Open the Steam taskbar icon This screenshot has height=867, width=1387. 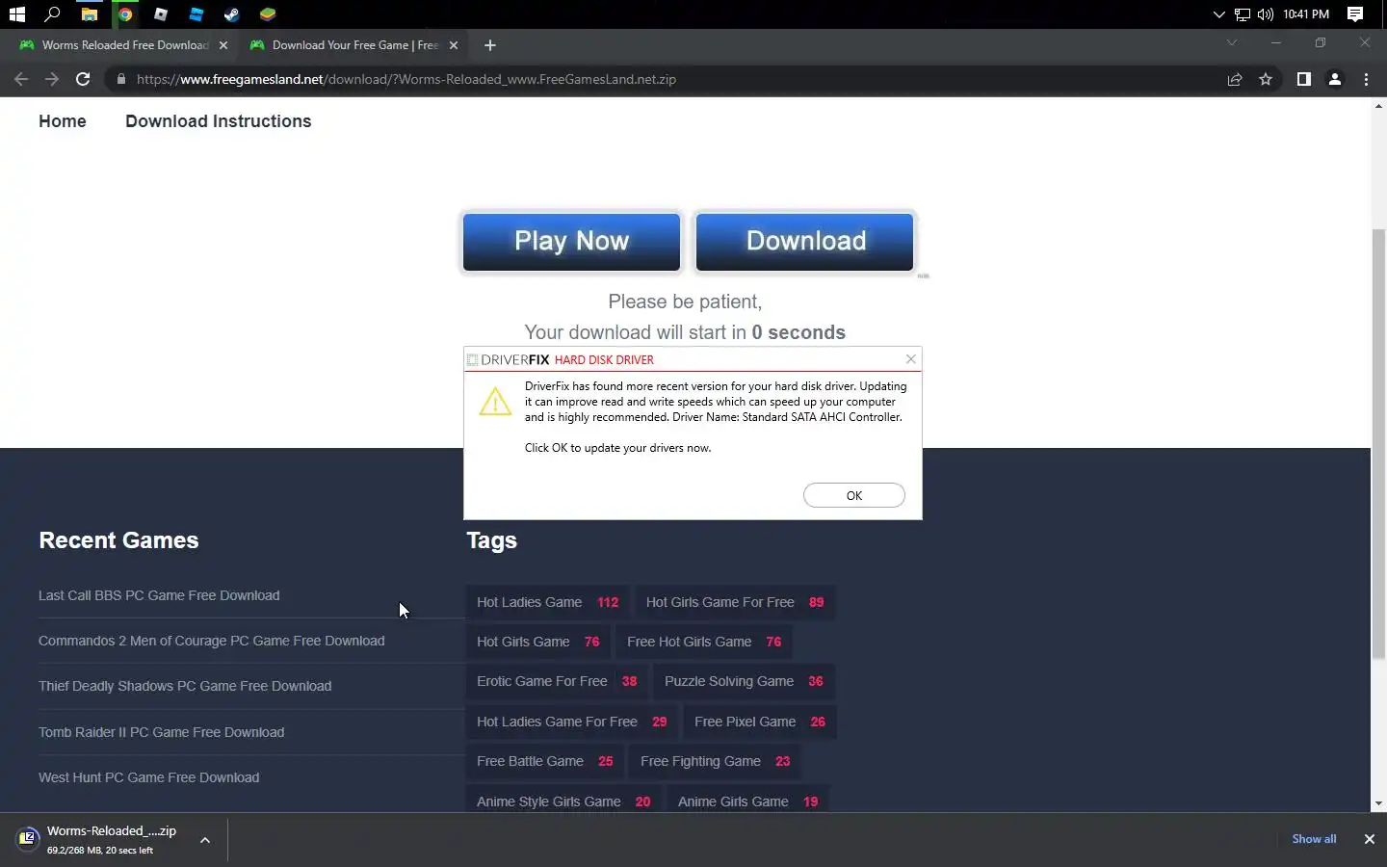click(x=231, y=14)
